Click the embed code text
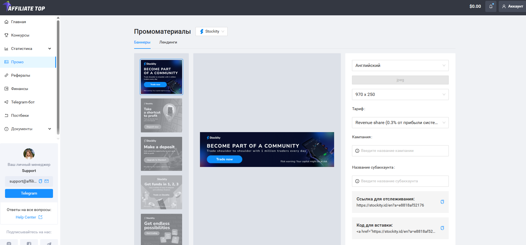Image resolution: width=526 pixels, height=245 pixels. tap(396, 232)
